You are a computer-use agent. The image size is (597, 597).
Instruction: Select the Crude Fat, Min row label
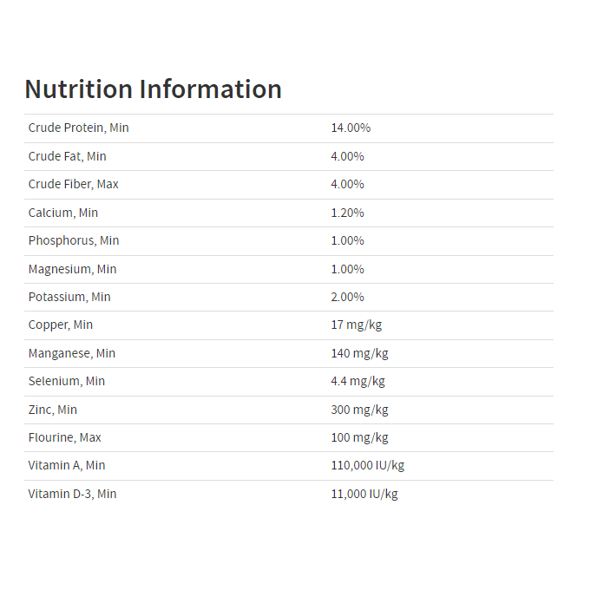pyautogui.click(x=67, y=156)
